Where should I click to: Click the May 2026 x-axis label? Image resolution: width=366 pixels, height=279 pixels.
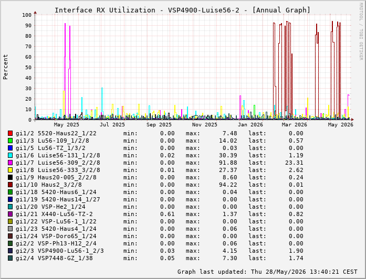[x=341, y=125]
